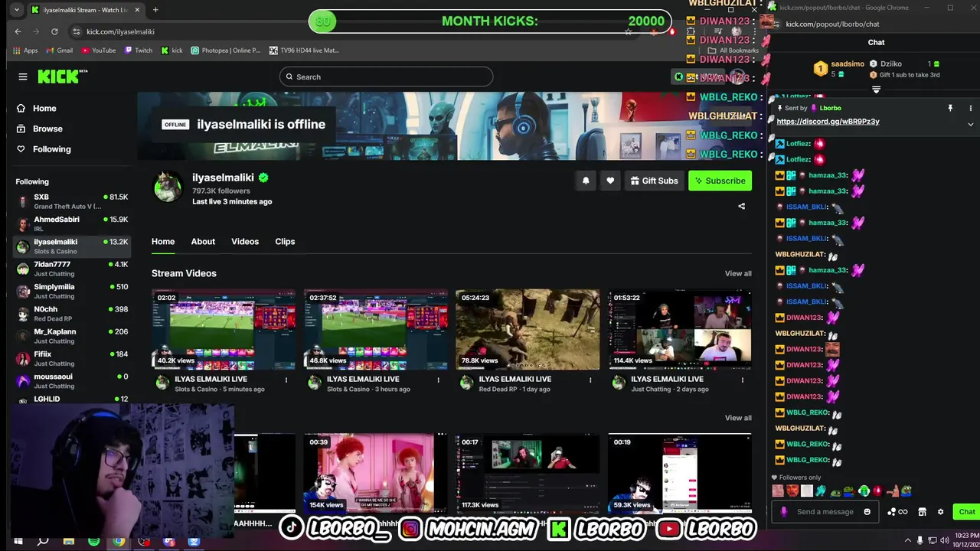Viewport: 980px width, 551px height.
Task: Open Fifiix channel in Following list
Action: tap(72, 358)
